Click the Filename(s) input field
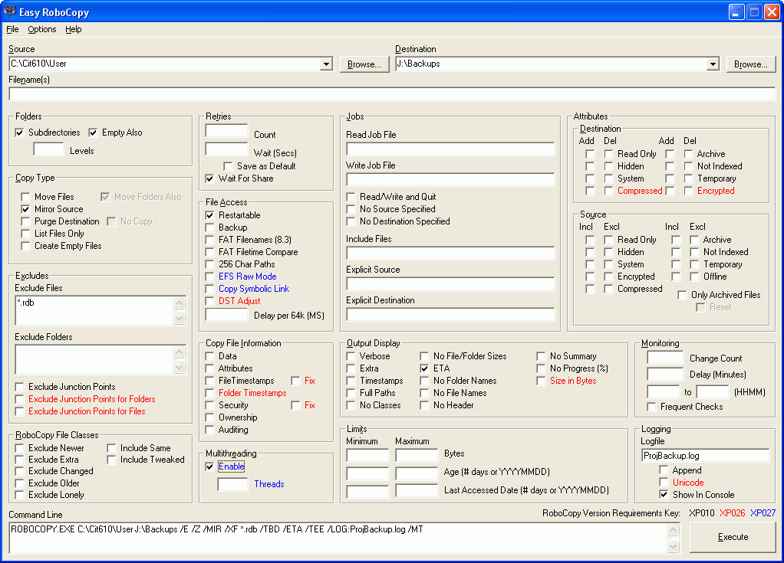 pos(392,93)
